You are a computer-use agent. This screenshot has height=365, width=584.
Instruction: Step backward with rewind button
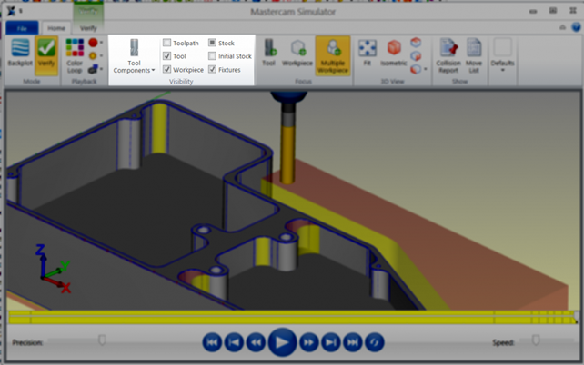[257, 342]
